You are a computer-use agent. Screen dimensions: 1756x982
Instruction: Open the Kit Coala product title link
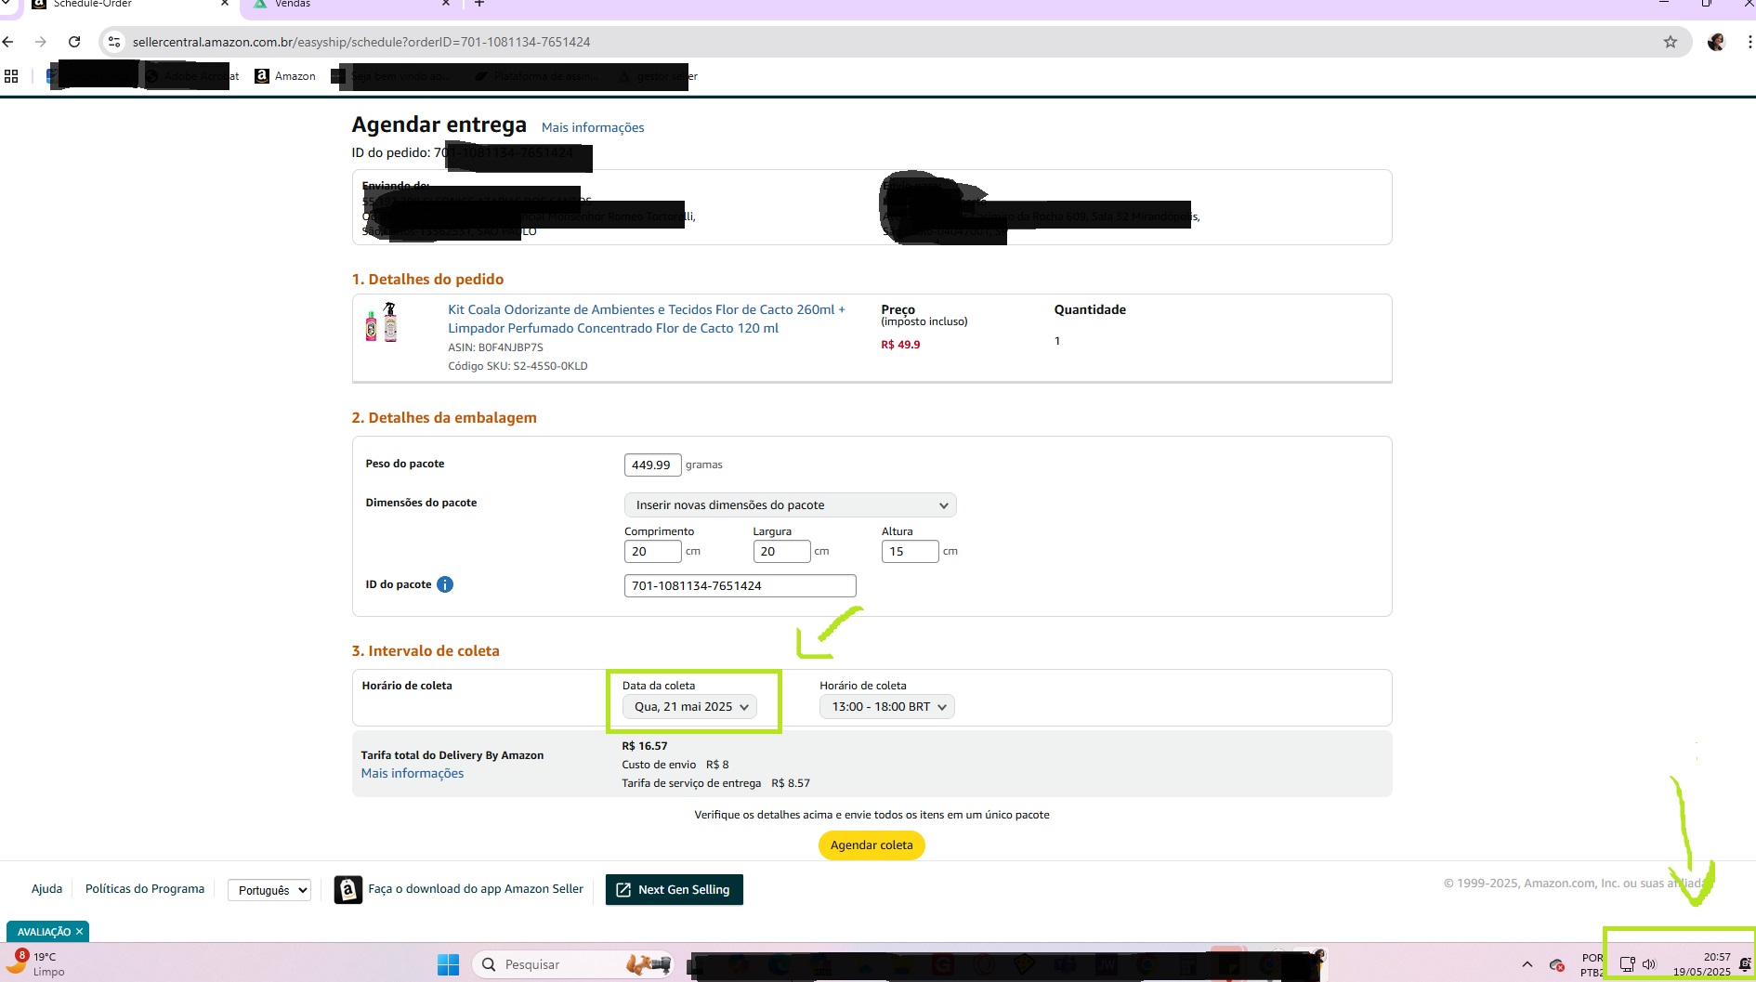[x=647, y=319]
